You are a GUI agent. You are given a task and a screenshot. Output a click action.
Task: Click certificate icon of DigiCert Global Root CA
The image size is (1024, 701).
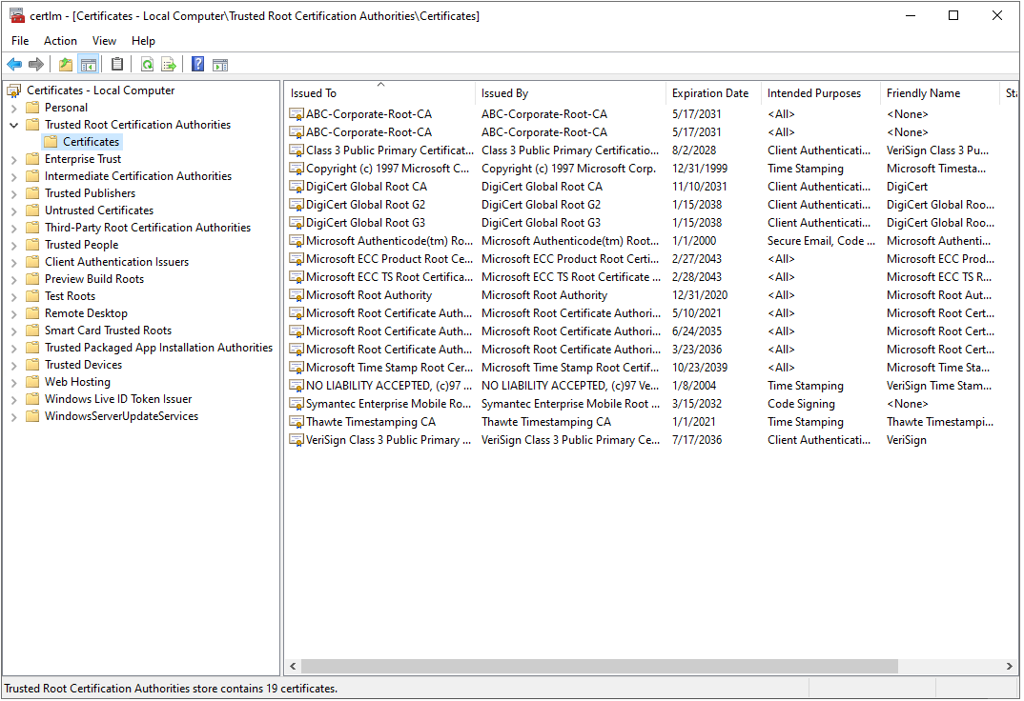pos(297,187)
